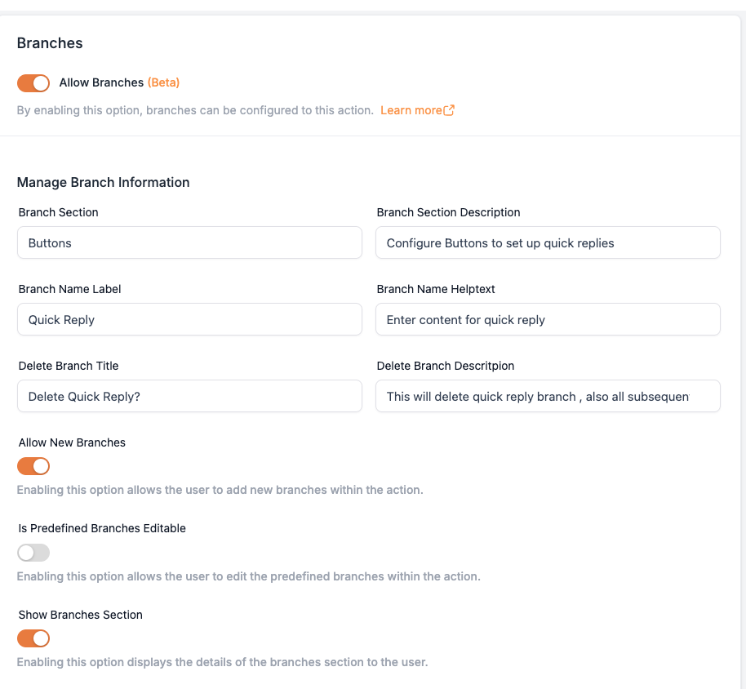Click the Branch Section field containing Buttons

(189, 242)
